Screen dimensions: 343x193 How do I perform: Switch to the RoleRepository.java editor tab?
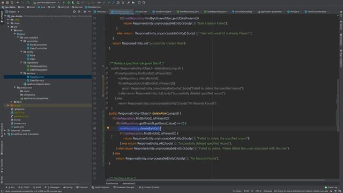coord(189,12)
